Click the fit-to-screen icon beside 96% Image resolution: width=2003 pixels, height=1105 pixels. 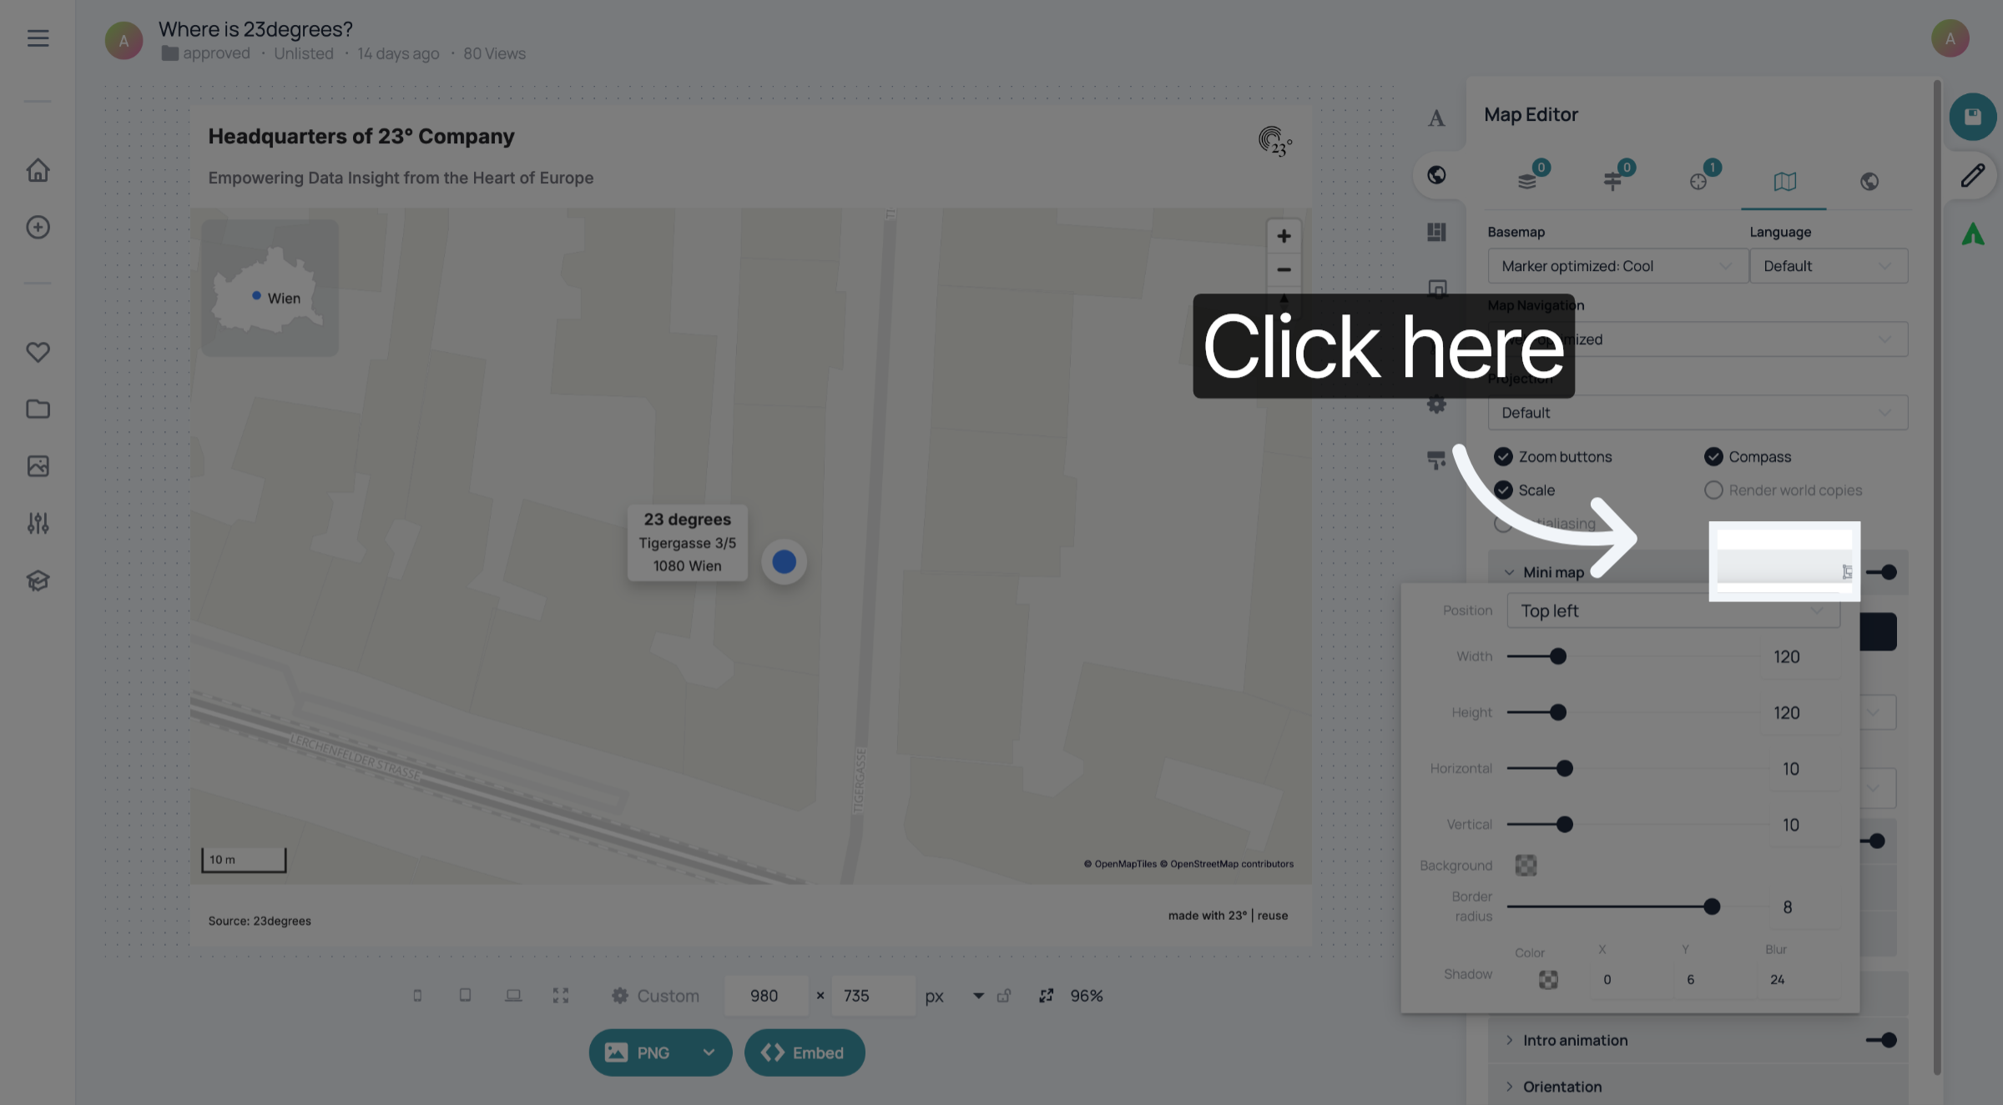click(1046, 996)
